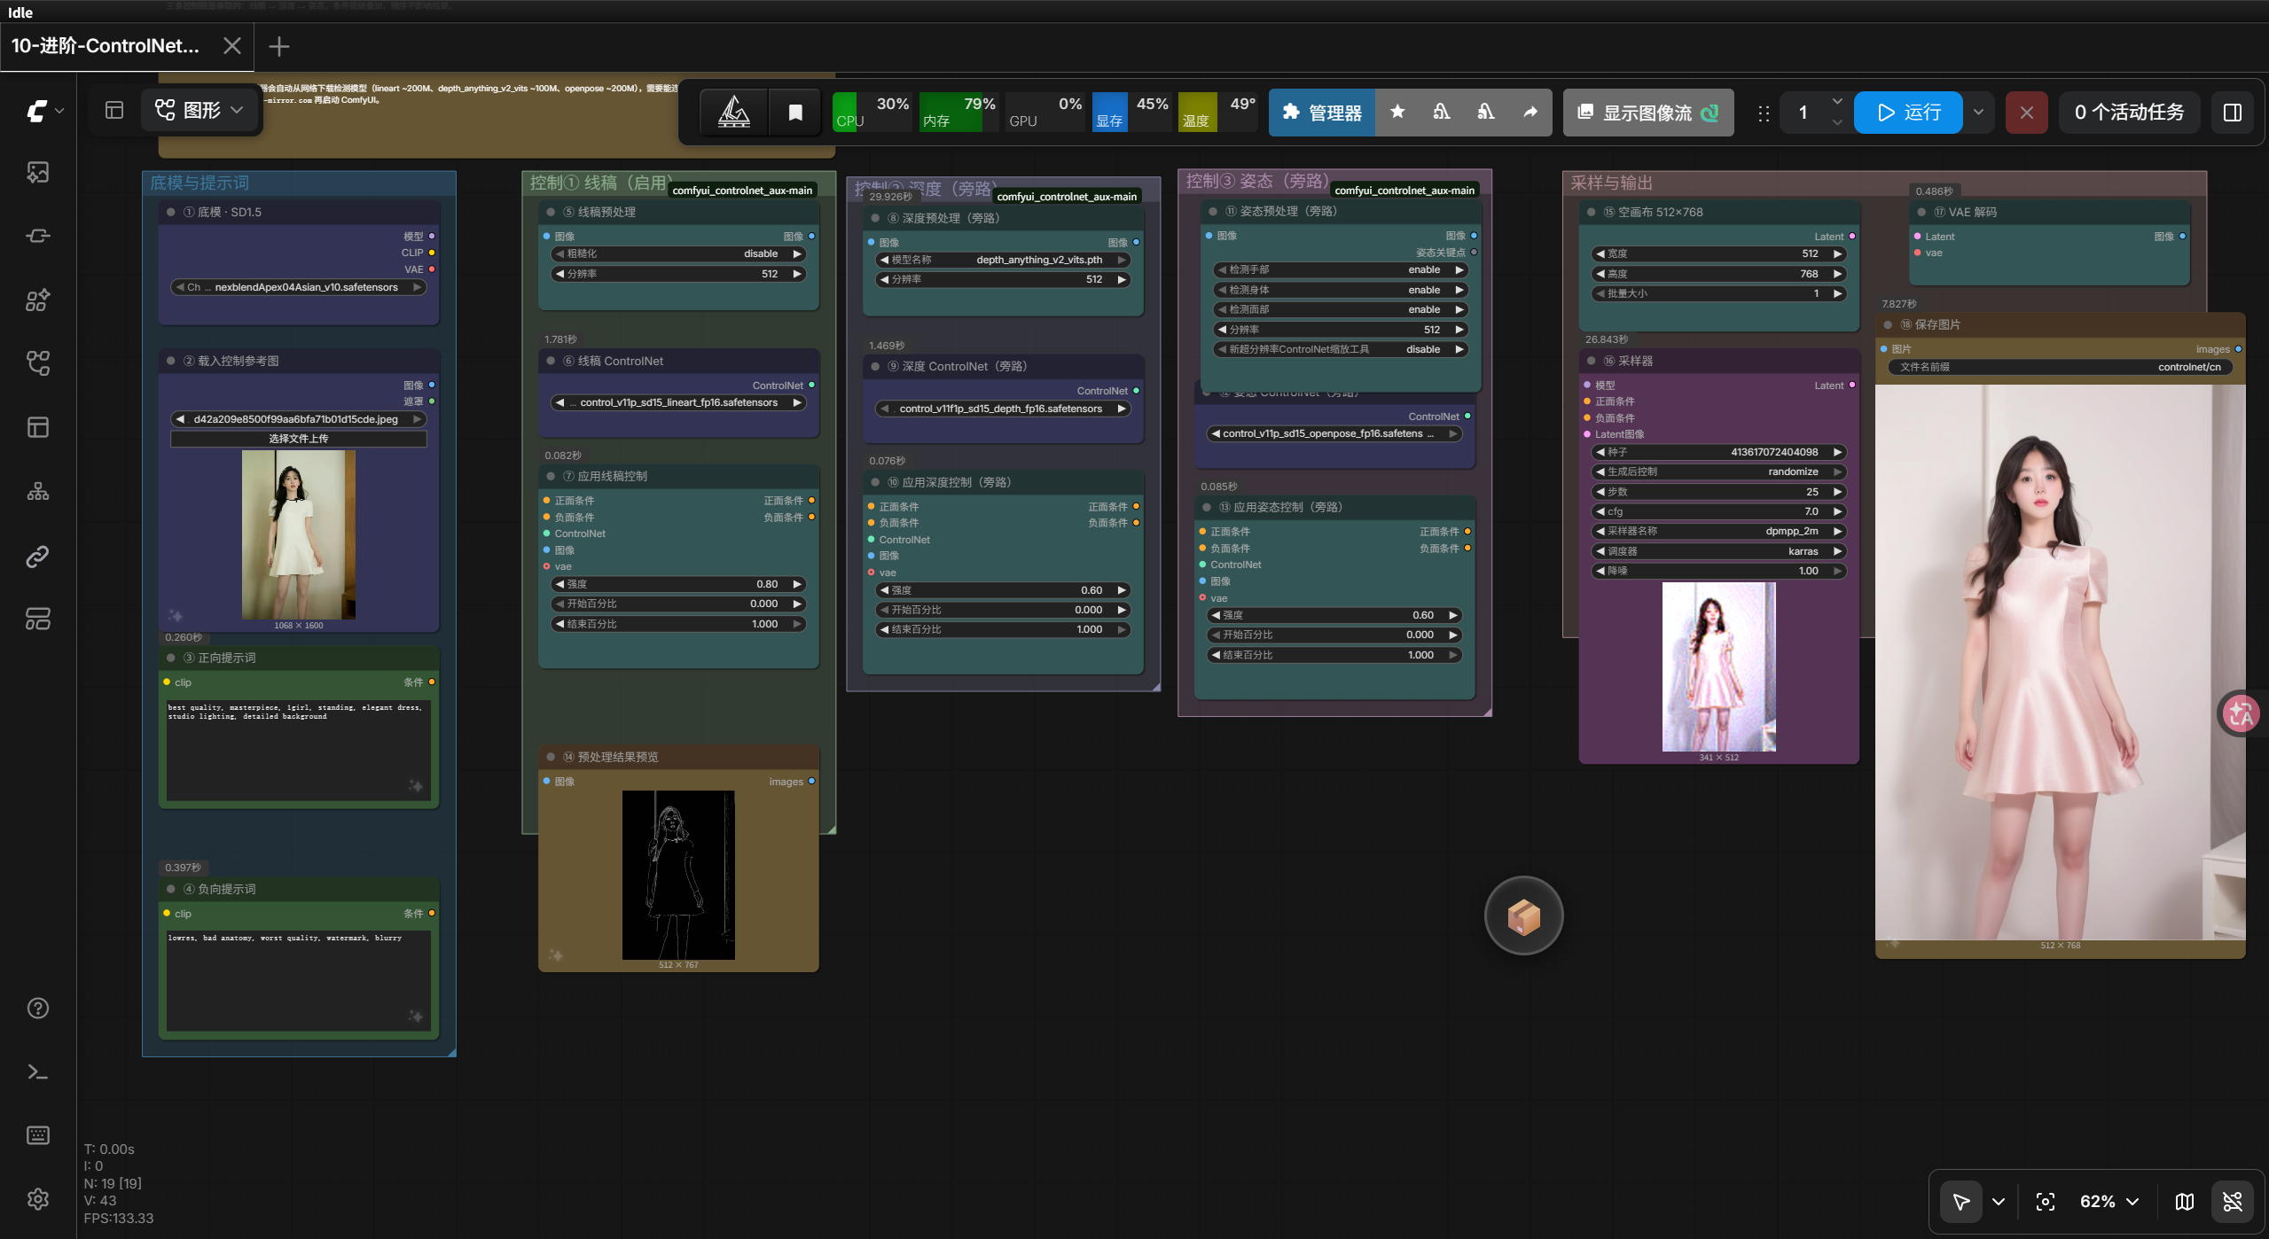Open keyboard shortcuts icon in sidebar
This screenshot has height=1239, width=2269.
coord(38,1135)
